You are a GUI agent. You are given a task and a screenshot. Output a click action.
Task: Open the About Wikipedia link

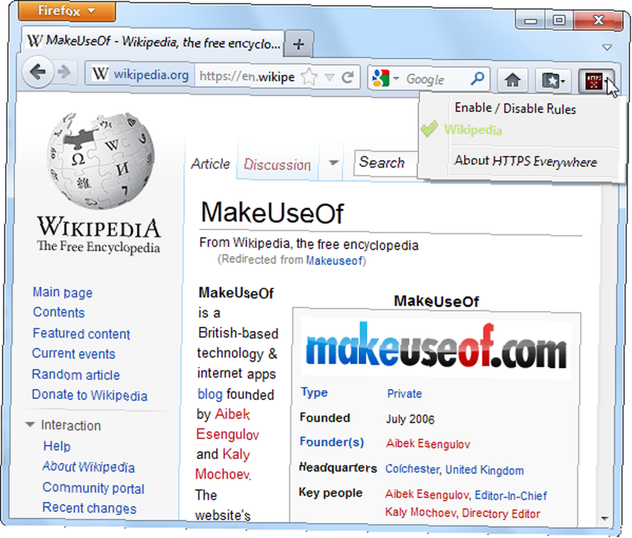point(88,467)
